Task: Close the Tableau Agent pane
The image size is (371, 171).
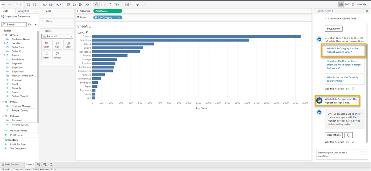Action: [367, 11]
